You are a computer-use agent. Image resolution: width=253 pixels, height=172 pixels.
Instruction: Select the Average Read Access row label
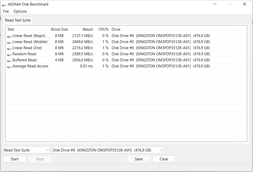pyautogui.click(x=30, y=66)
